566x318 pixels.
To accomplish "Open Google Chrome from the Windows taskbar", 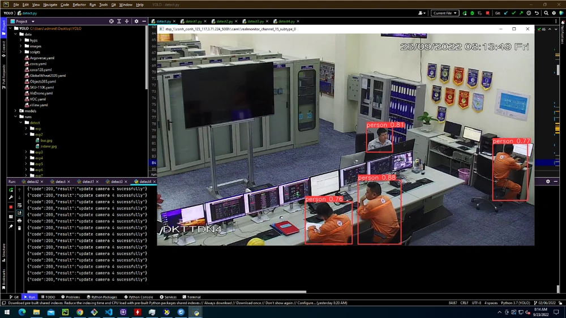I will point(80,312).
